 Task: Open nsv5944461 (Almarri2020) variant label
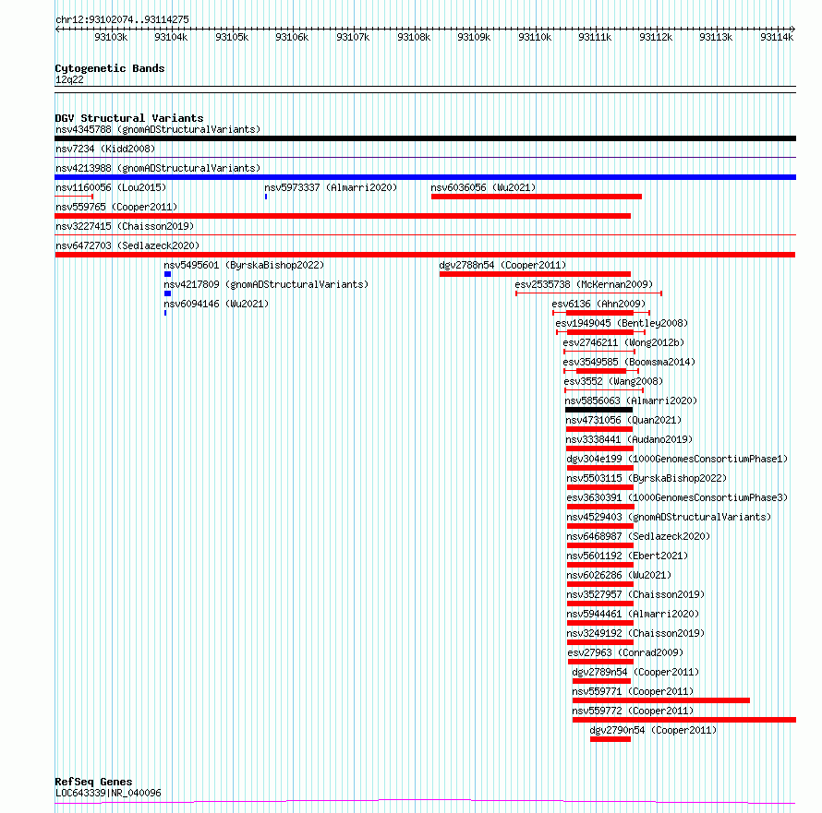point(633,614)
